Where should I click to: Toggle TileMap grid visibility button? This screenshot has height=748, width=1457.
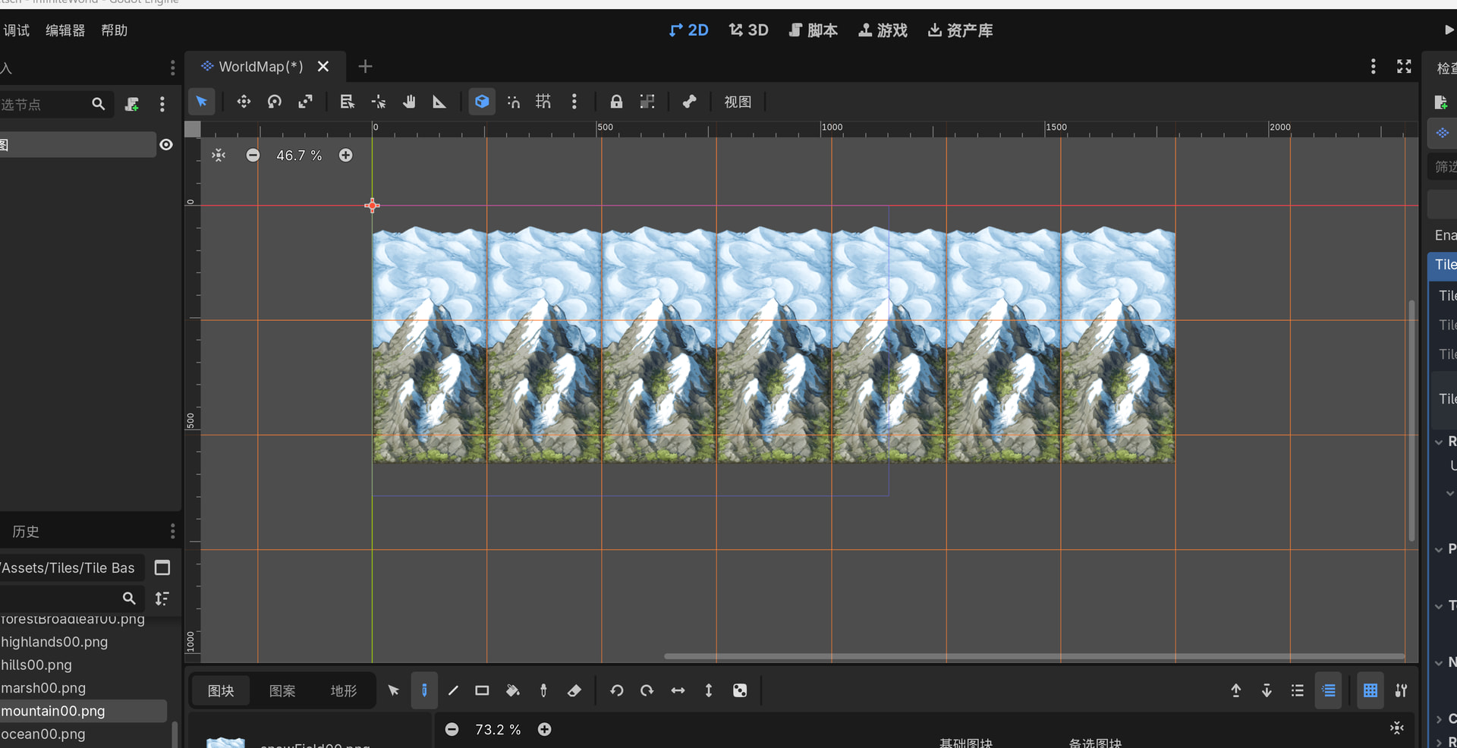click(x=1370, y=690)
